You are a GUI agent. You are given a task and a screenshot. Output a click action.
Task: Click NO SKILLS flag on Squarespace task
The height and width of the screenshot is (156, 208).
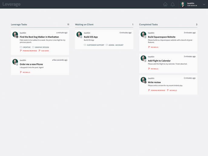(153, 47)
